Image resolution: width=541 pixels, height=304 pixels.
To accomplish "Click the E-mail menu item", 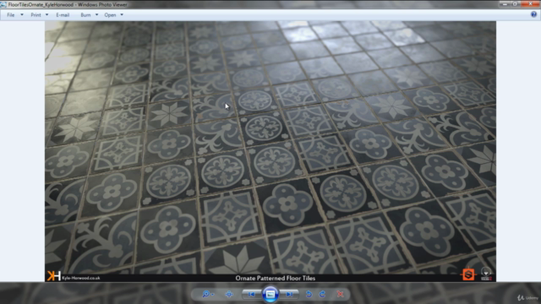I will click(63, 15).
